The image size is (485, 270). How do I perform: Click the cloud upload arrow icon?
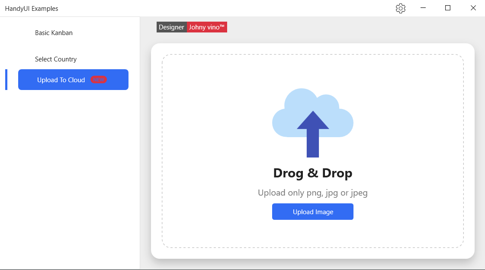coord(313,123)
